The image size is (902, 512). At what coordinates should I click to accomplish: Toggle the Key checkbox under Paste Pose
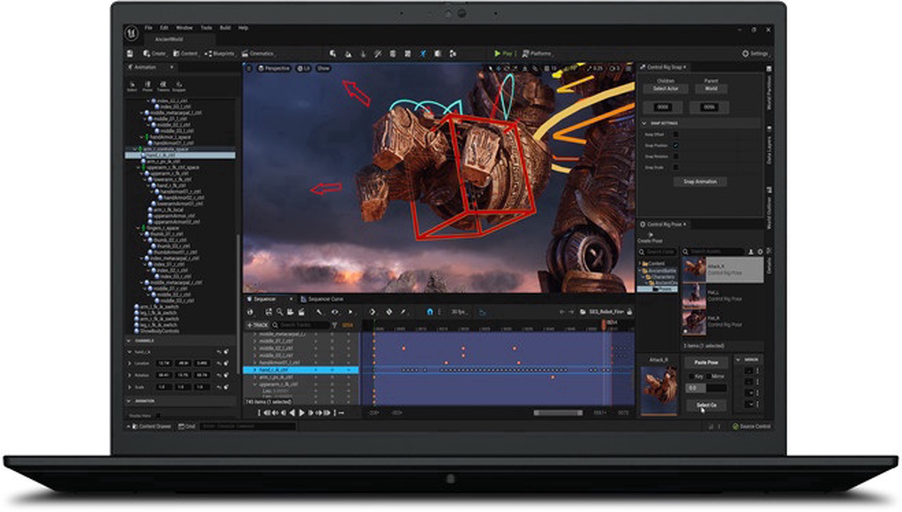[692, 376]
